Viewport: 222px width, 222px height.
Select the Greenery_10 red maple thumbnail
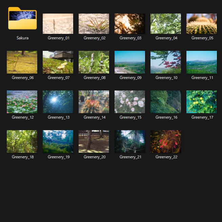point(166,62)
